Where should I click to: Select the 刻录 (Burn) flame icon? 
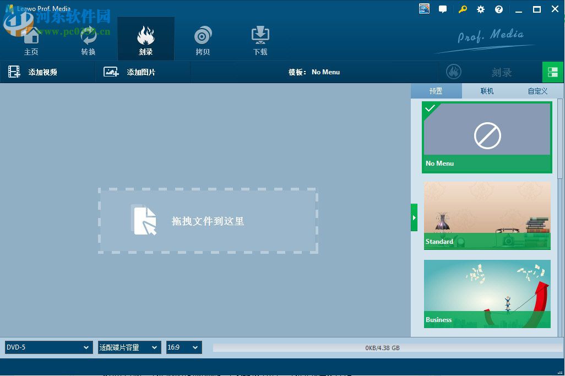[x=145, y=33]
